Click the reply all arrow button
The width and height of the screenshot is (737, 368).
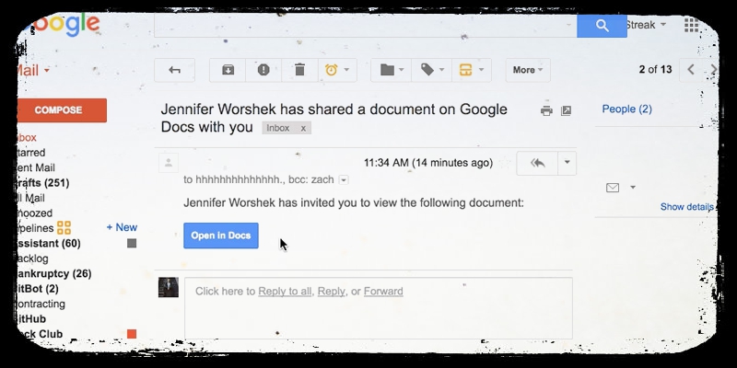(537, 163)
